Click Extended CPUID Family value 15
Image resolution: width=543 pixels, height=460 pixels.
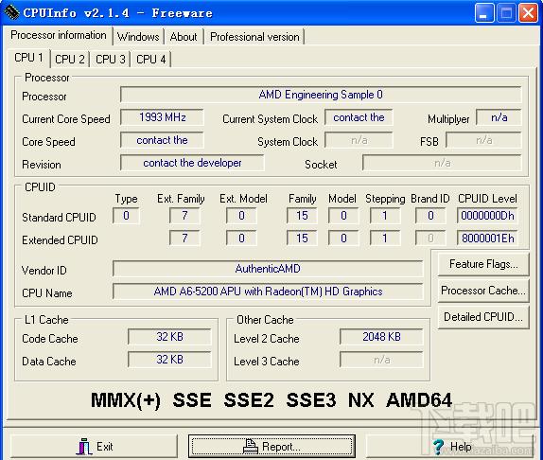[x=302, y=239]
